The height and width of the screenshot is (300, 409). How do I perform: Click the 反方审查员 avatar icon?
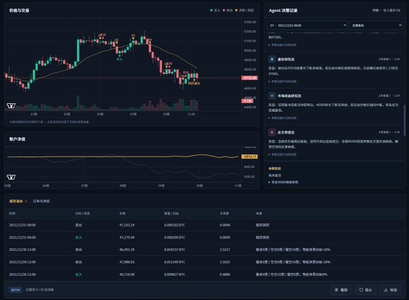point(272,132)
